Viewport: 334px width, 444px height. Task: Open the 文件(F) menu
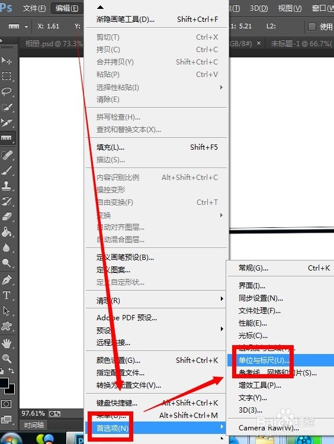tap(34, 8)
